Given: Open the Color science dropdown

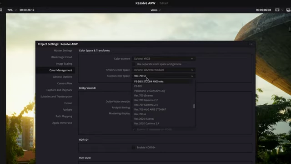Looking at the screenshot, I should tap(164, 59).
